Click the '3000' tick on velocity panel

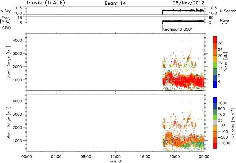pyautogui.click(x=17, y=114)
